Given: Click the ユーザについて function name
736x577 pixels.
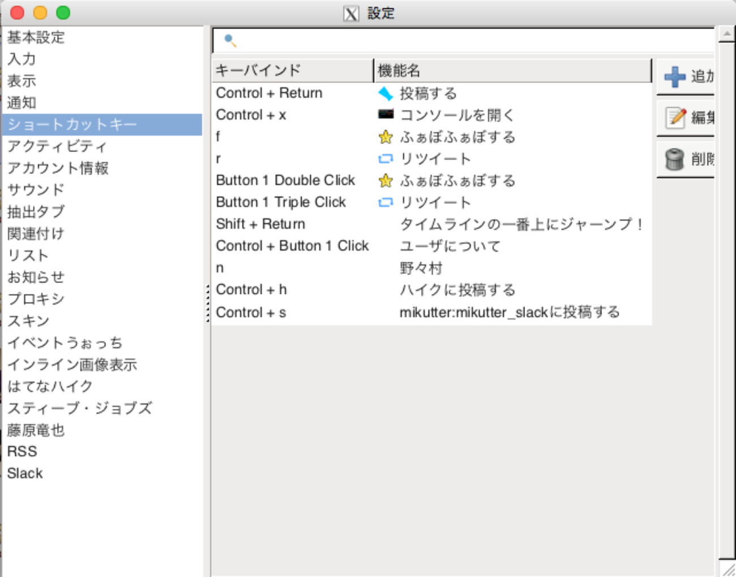Looking at the screenshot, I should click(x=450, y=246).
